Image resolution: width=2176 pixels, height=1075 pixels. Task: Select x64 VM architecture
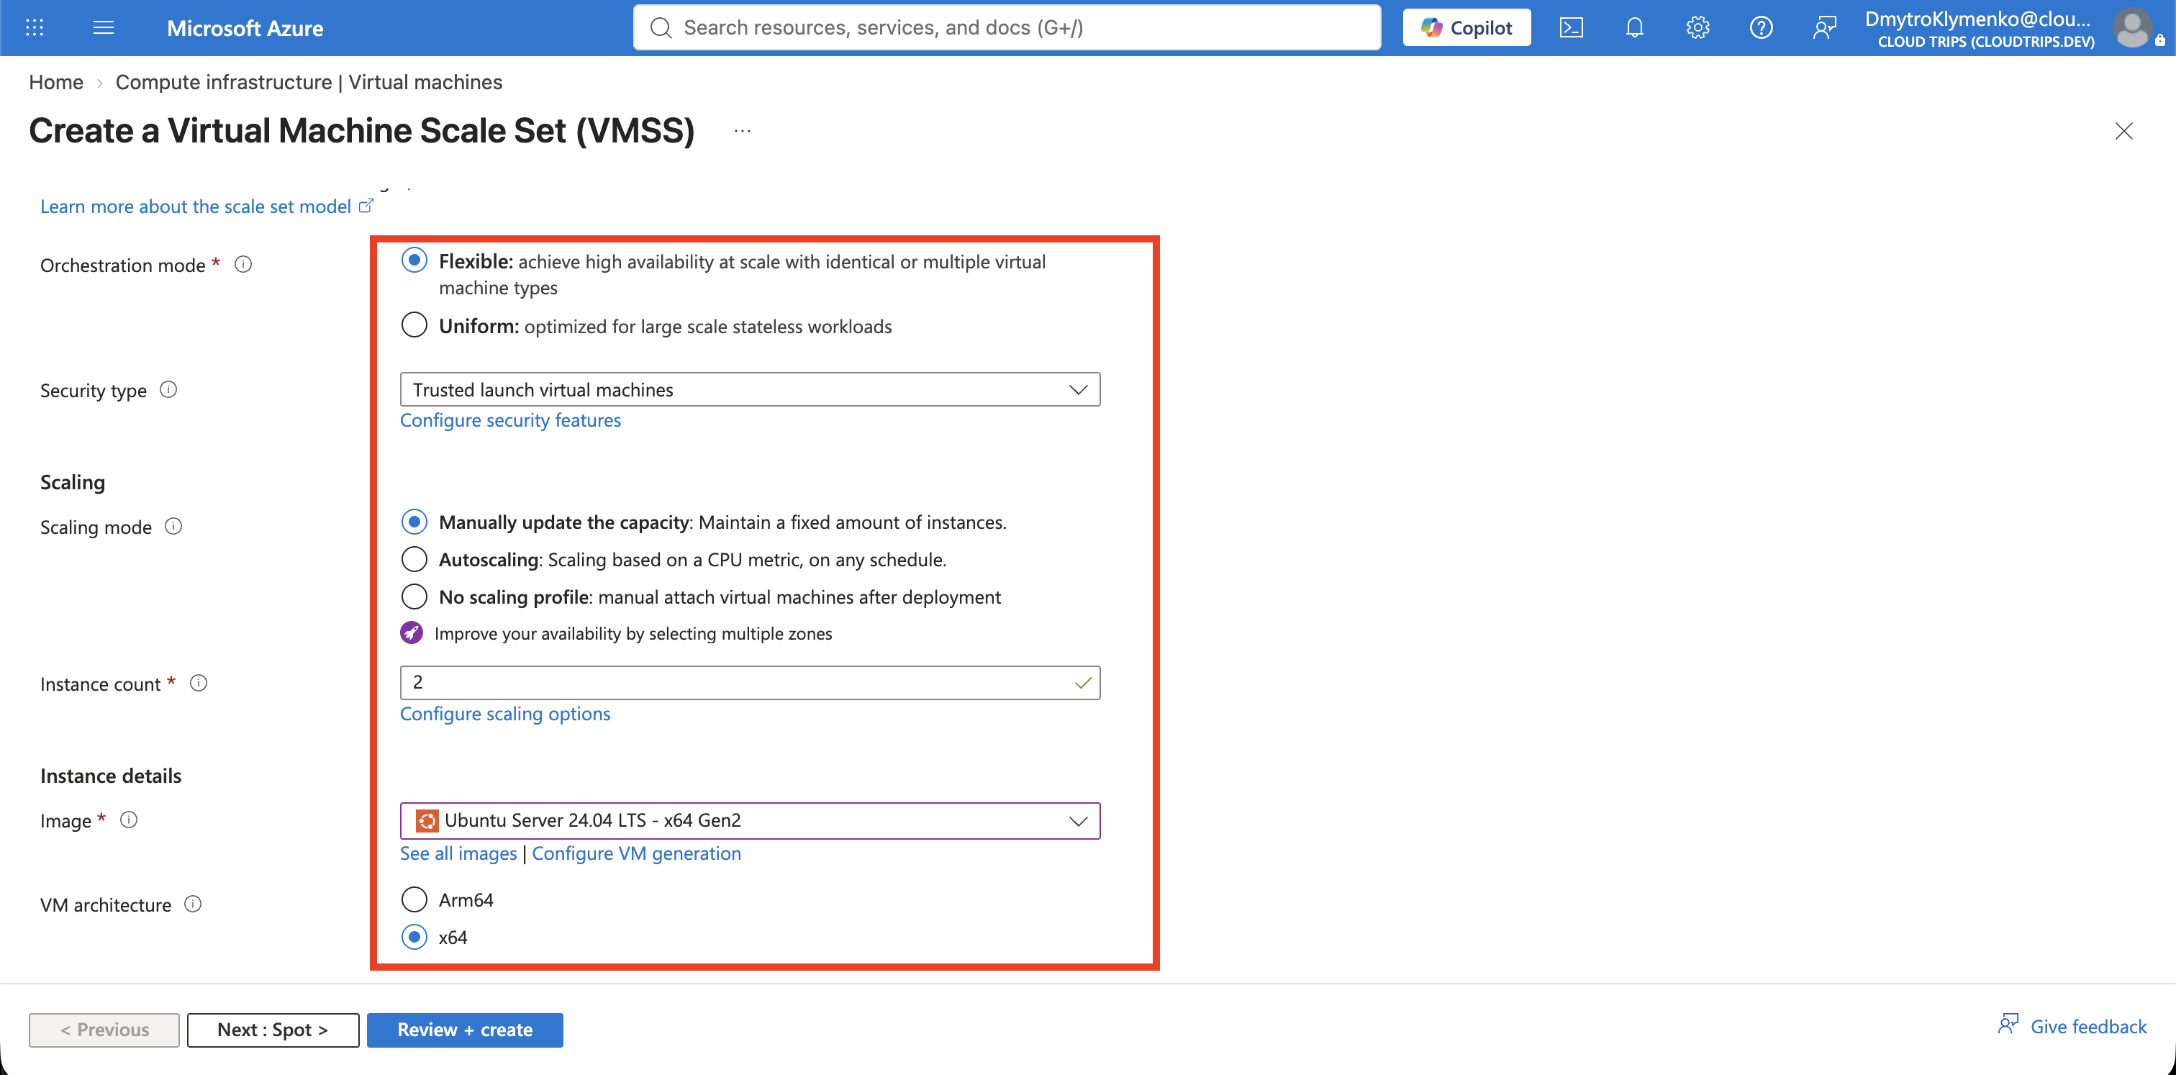click(414, 938)
